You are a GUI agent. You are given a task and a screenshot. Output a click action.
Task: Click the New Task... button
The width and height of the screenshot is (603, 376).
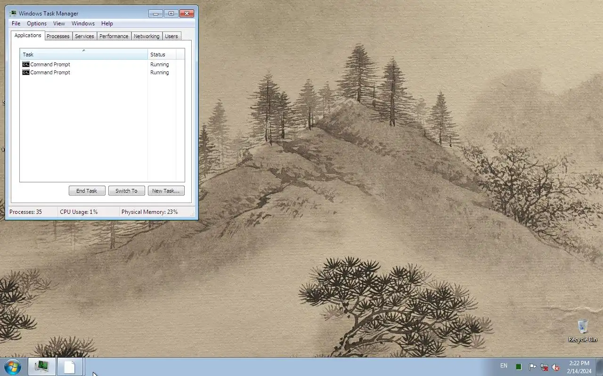(166, 191)
